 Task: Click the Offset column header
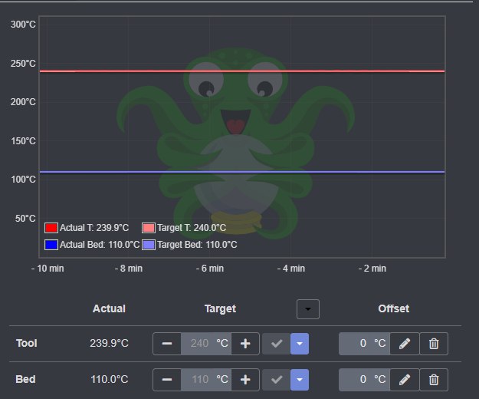393,308
